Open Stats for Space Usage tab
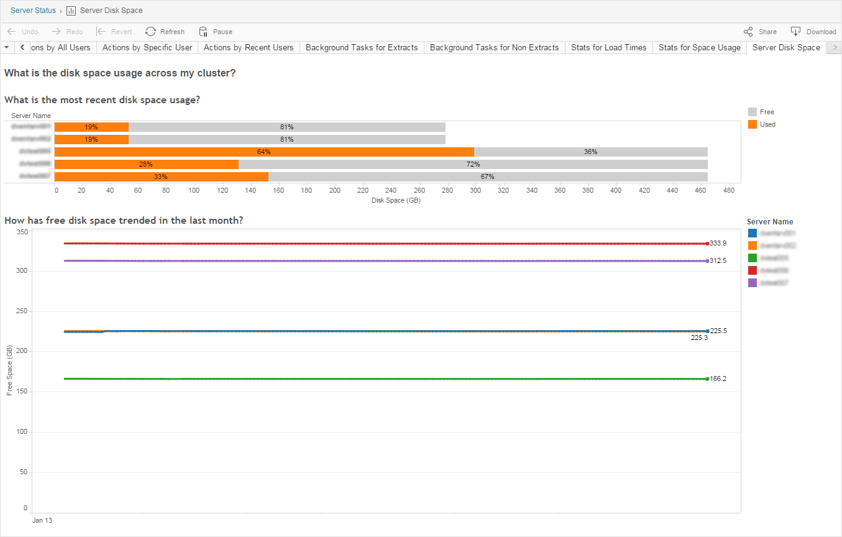This screenshot has width=842, height=537. click(x=700, y=47)
